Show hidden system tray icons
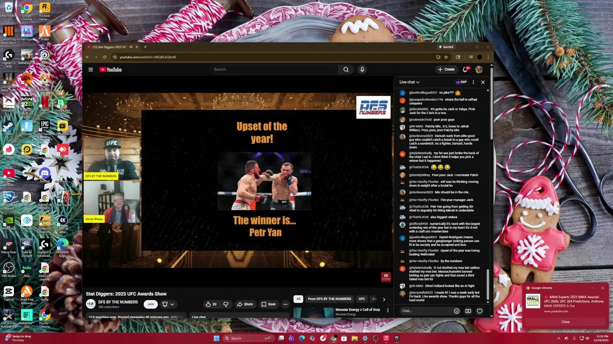This screenshot has width=613, height=344. [x=558, y=338]
